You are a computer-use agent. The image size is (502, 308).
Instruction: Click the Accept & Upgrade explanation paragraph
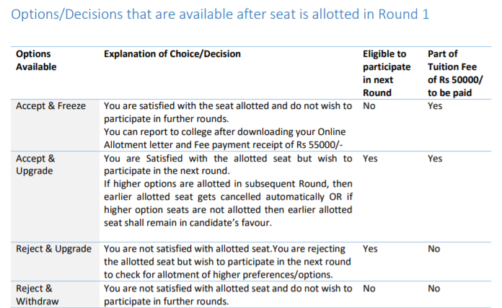point(228,190)
